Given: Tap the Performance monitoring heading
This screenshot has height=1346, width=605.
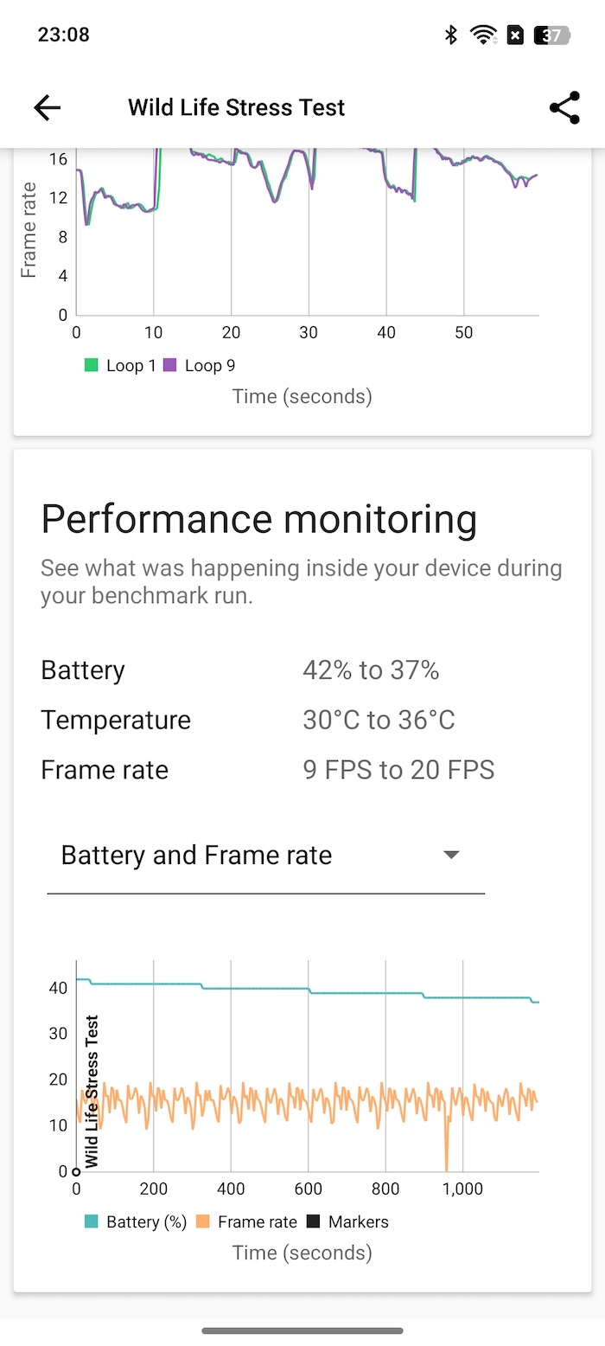Looking at the screenshot, I should pyautogui.click(x=259, y=519).
